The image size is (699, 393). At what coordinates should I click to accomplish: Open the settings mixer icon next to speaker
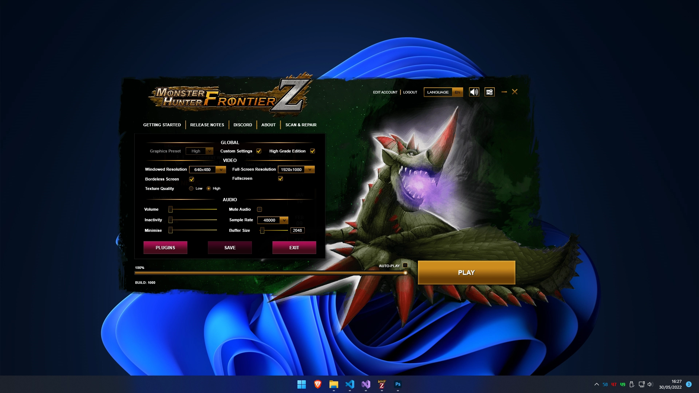pyautogui.click(x=489, y=92)
